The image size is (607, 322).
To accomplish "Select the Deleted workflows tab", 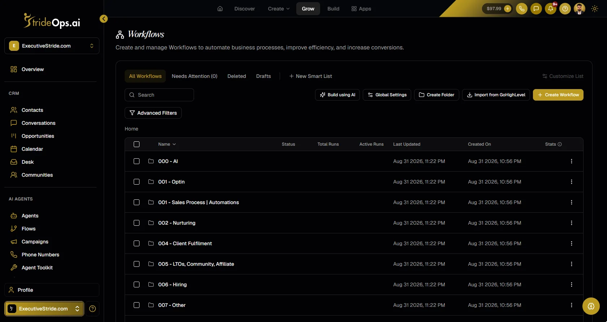I will (x=237, y=76).
